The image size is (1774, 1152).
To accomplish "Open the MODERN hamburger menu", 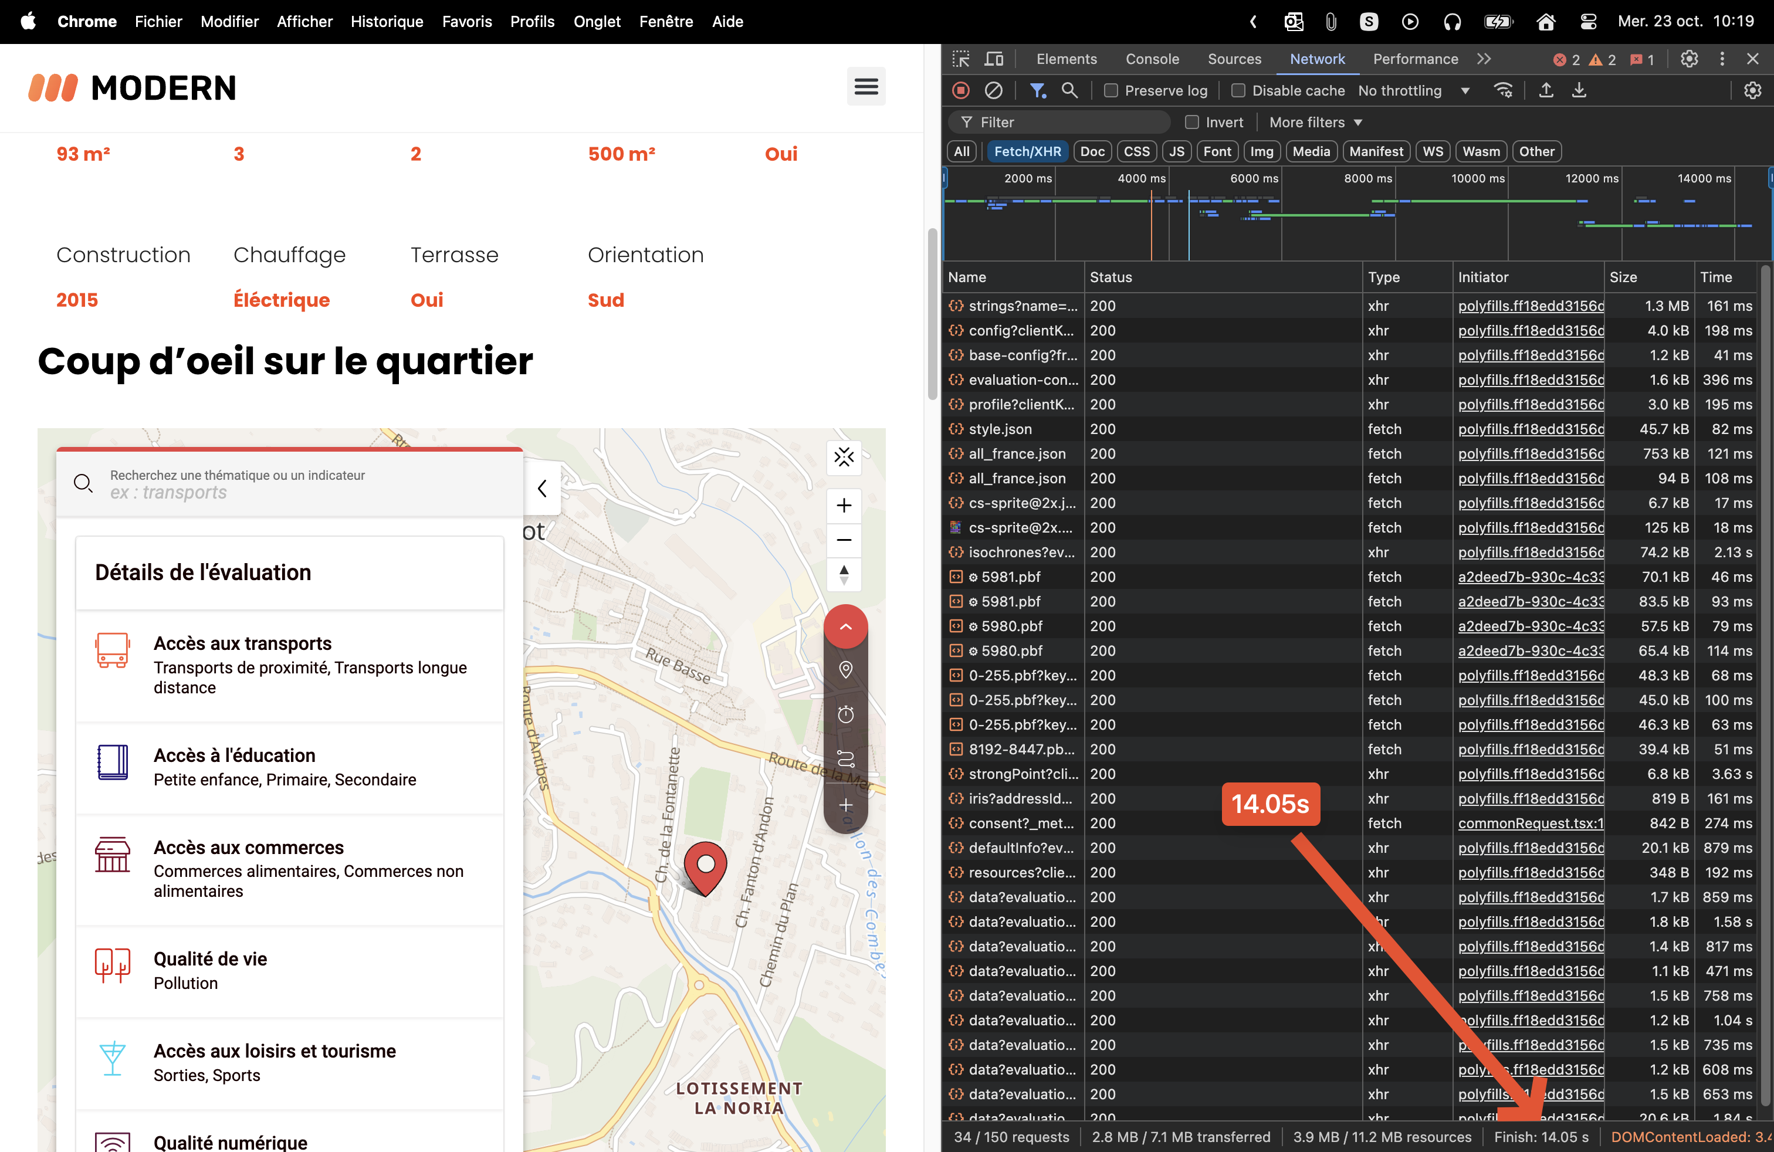I will click(865, 86).
